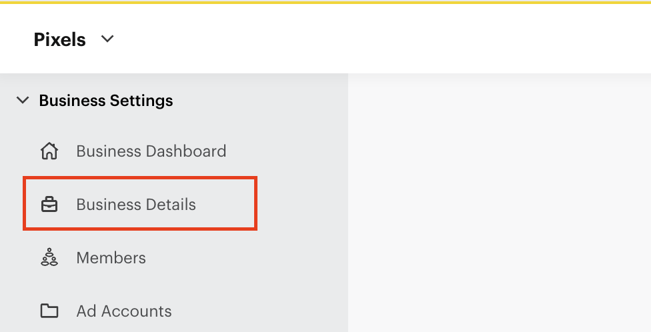Click blank sidebar space right of Ad Accounts
651x332 pixels.
click(267, 311)
